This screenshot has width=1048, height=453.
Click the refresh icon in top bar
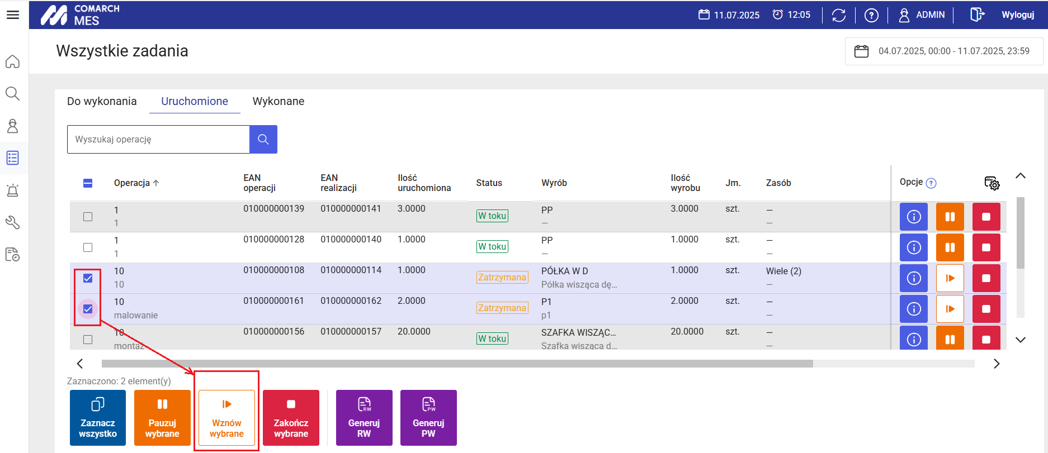(838, 15)
